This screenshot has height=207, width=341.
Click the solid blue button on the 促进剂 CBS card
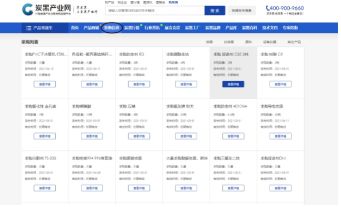pyautogui.click(x=233, y=84)
